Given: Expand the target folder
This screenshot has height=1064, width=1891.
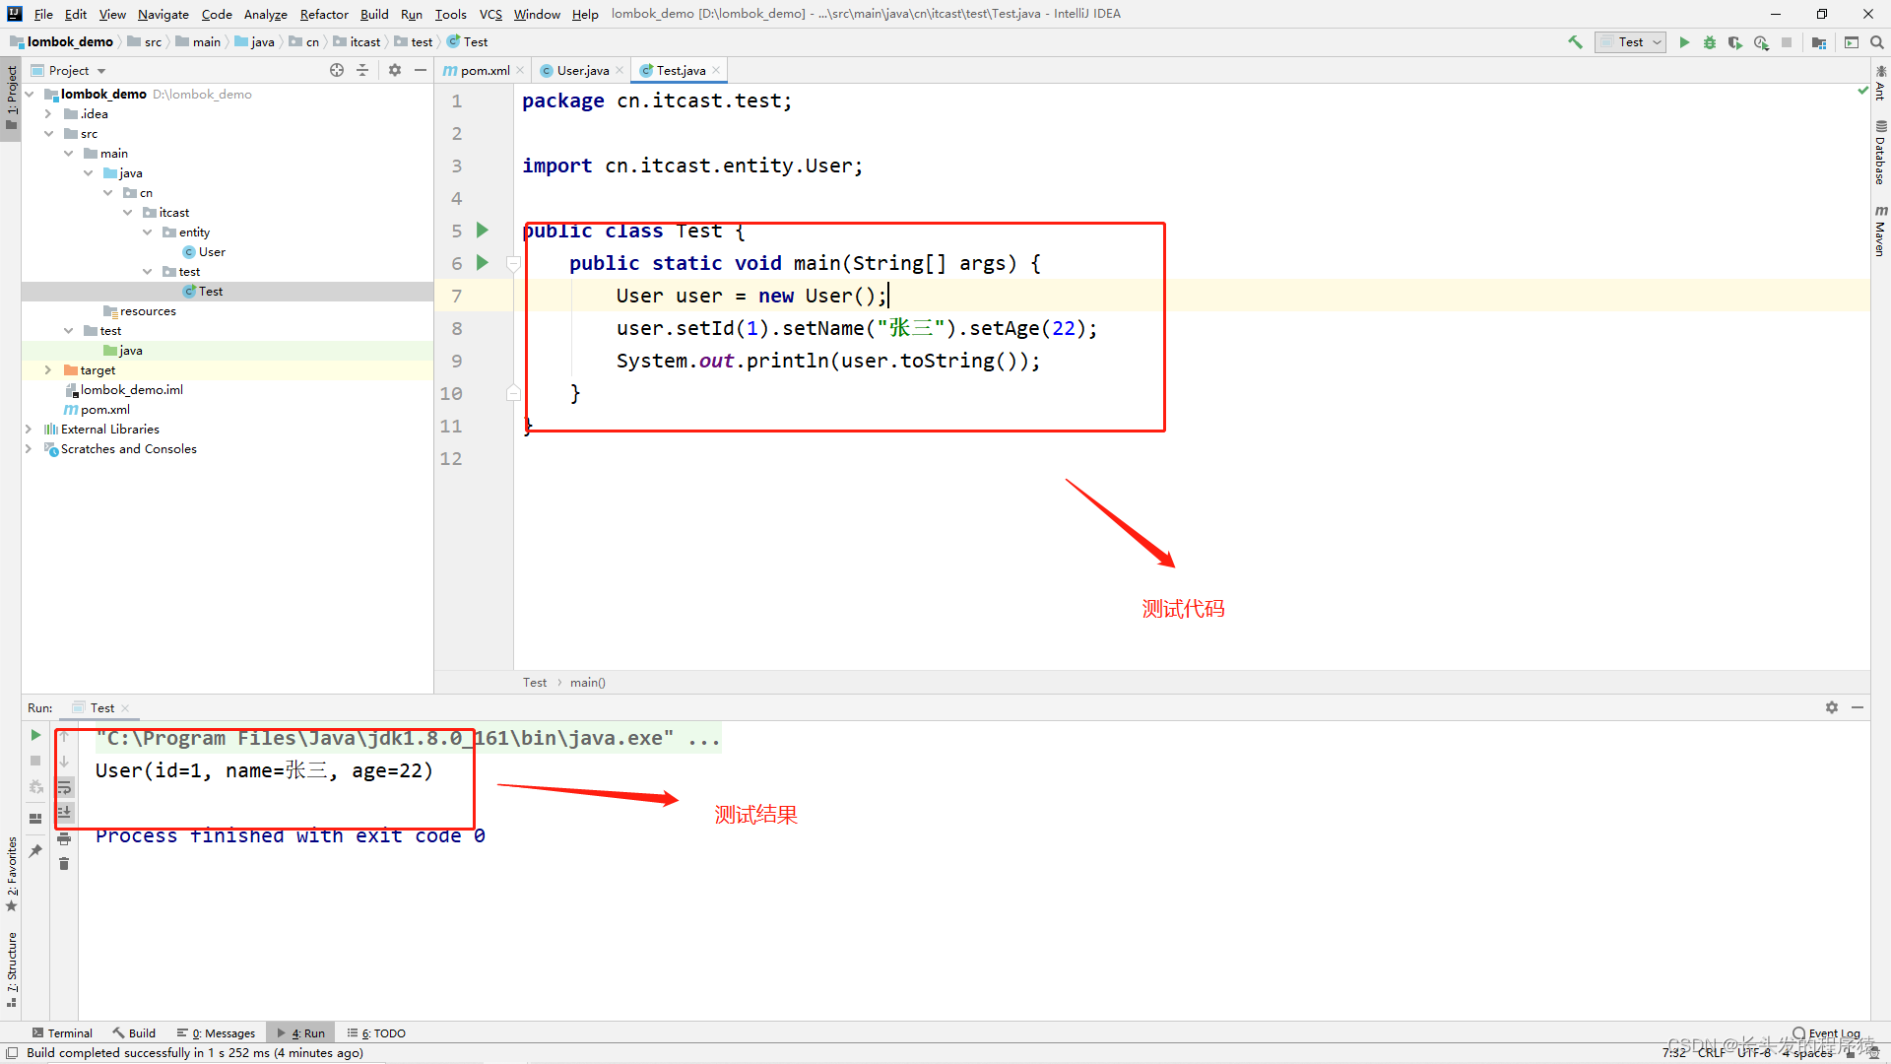Looking at the screenshot, I should [47, 370].
